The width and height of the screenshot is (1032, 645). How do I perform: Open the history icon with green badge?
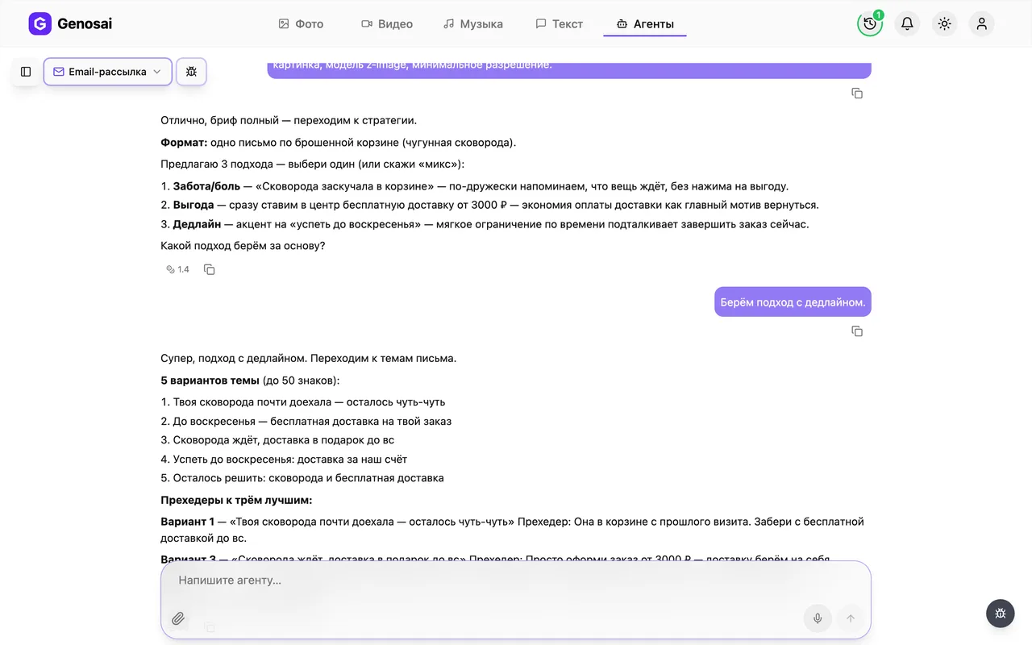pyautogui.click(x=870, y=23)
